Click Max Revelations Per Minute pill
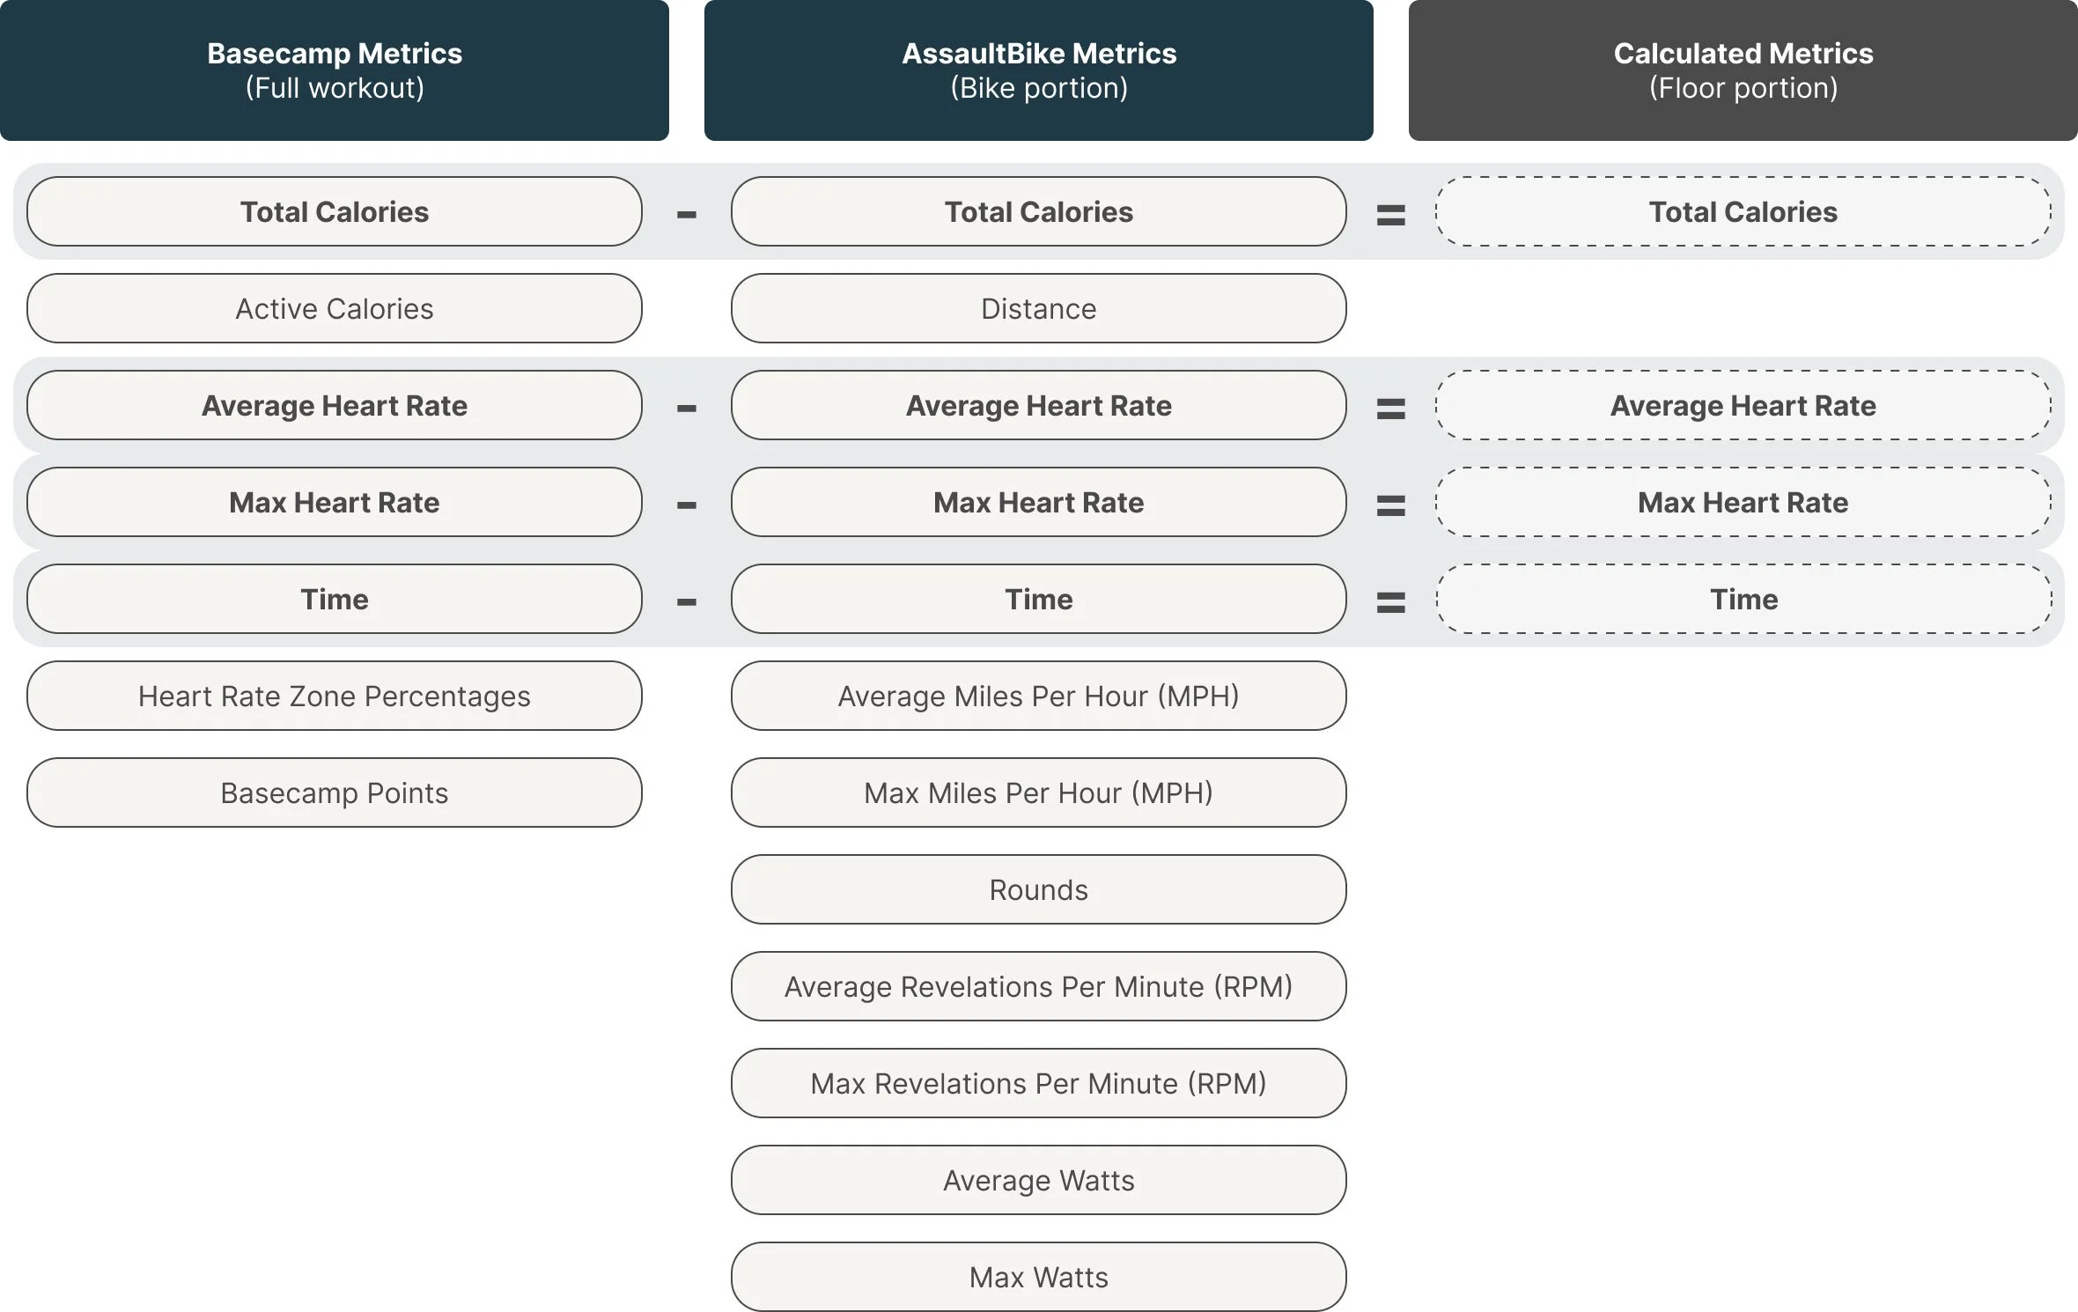 (x=1039, y=1083)
